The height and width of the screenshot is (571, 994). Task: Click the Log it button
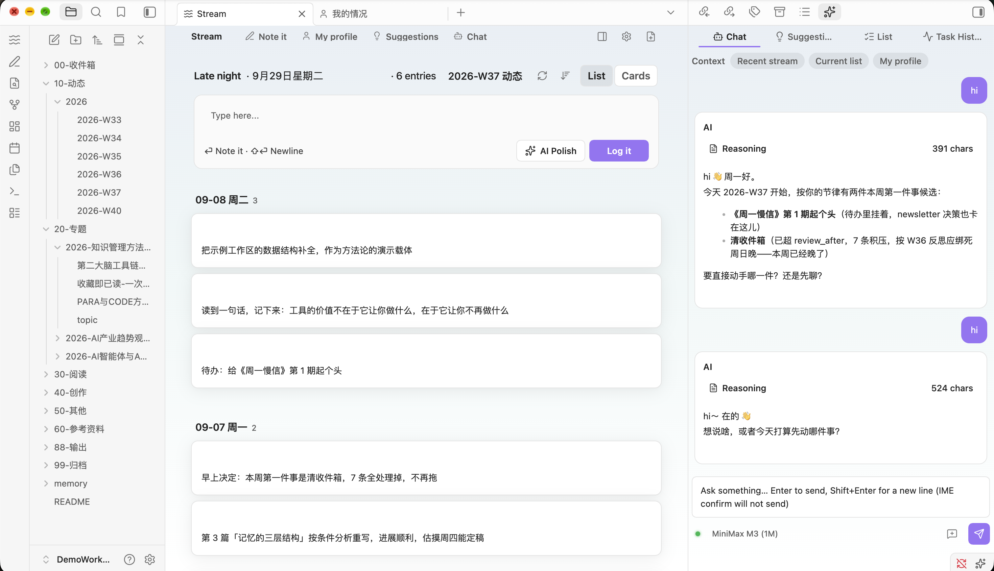pyautogui.click(x=619, y=151)
